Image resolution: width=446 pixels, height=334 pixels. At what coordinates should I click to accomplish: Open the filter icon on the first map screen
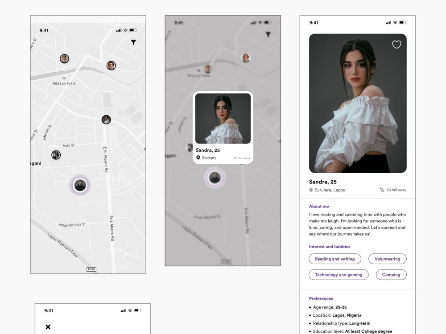133,42
